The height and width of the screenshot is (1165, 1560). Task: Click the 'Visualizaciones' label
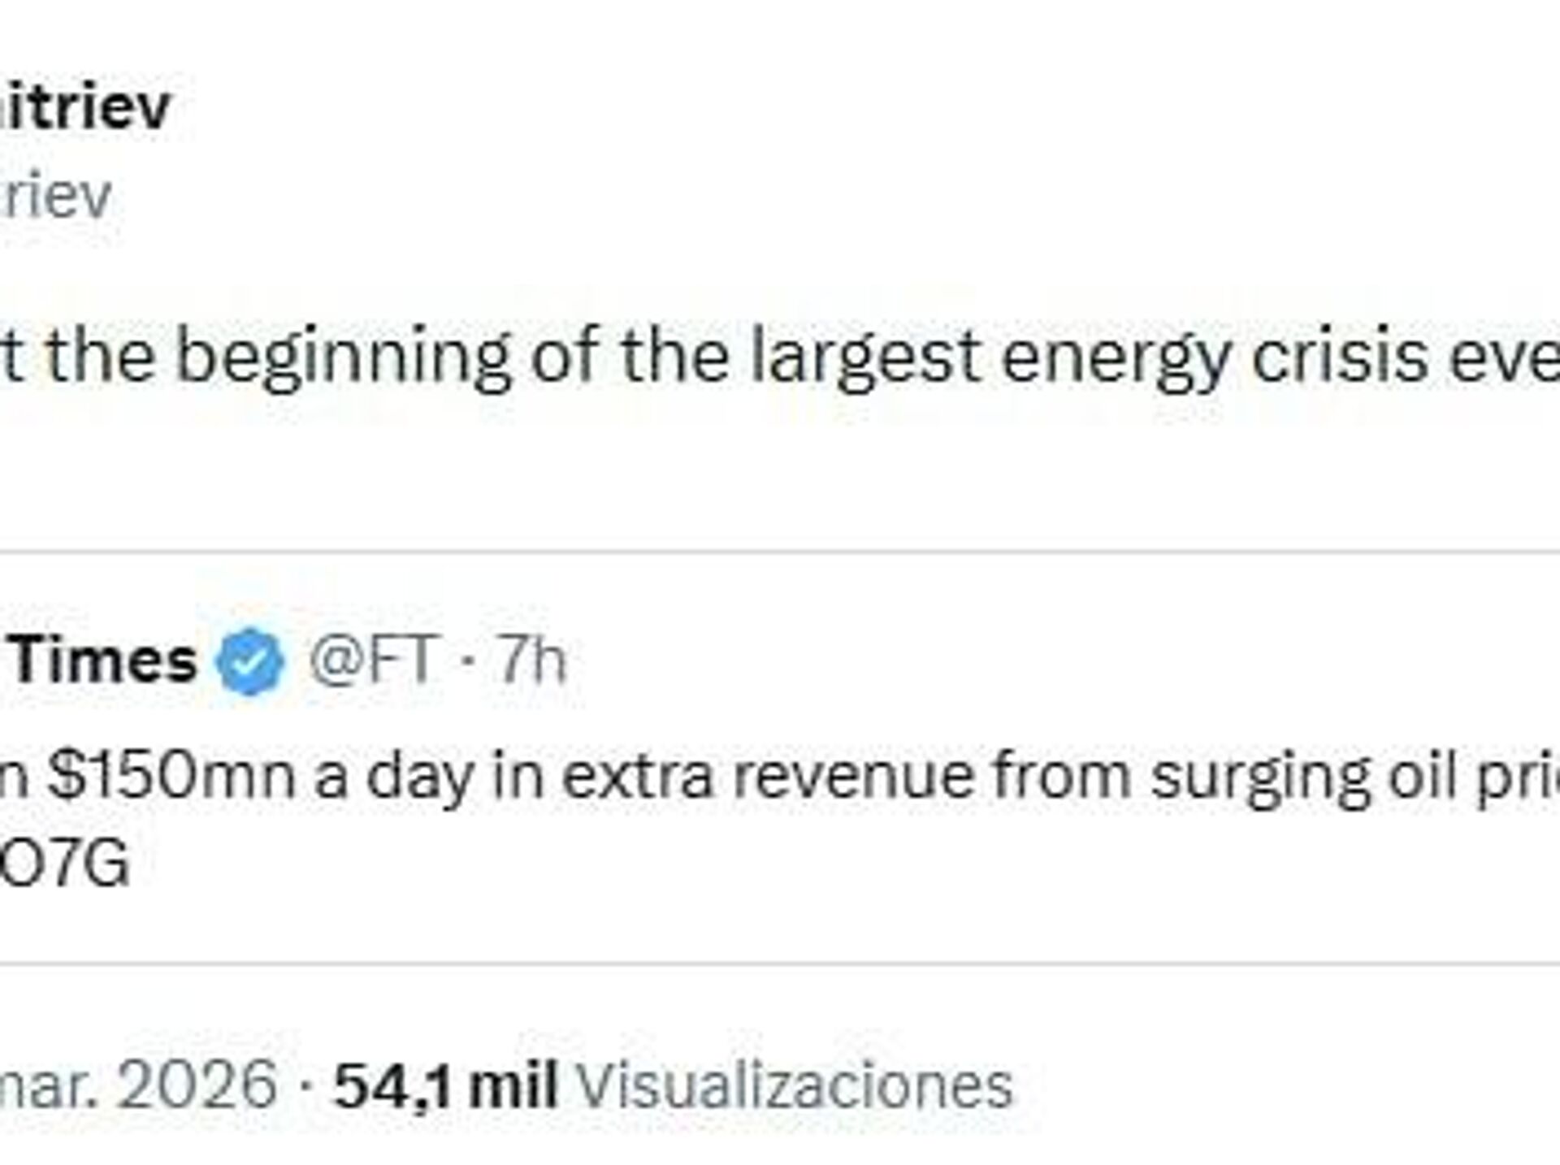pos(795,1085)
